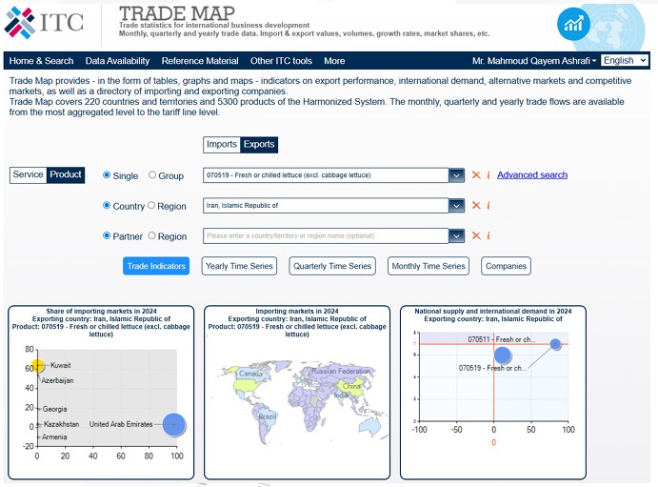
Task: Click the United Arab Emirates bubble
Action: pyautogui.click(x=173, y=424)
